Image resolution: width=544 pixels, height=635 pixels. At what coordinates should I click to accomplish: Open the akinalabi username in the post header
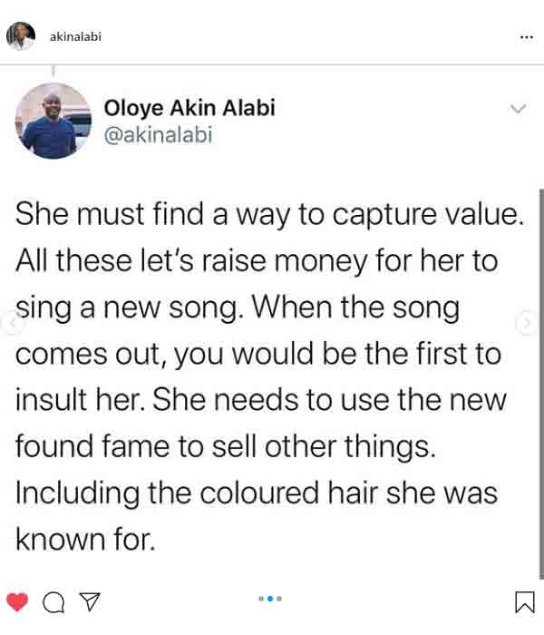[75, 37]
